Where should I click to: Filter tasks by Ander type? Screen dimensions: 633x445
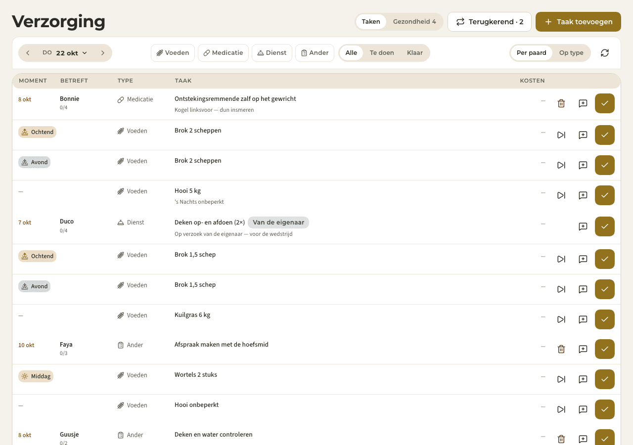click(315, 53)
